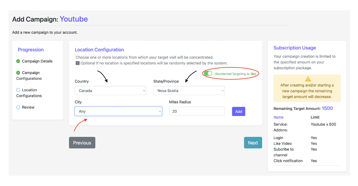Image resolution: width=358 pixels, height=186 pixels.
Task: Click empty circle beside Review
Action: pos(18,107)
